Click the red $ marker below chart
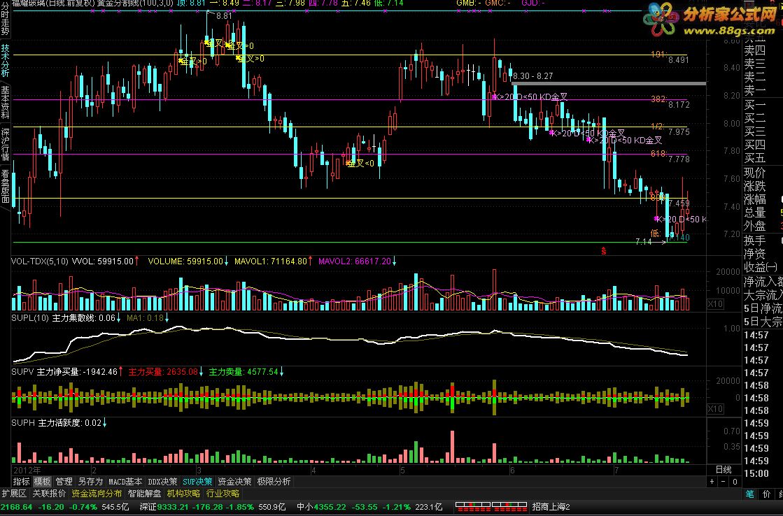The image size is (783, 516). tap(604, 251)
